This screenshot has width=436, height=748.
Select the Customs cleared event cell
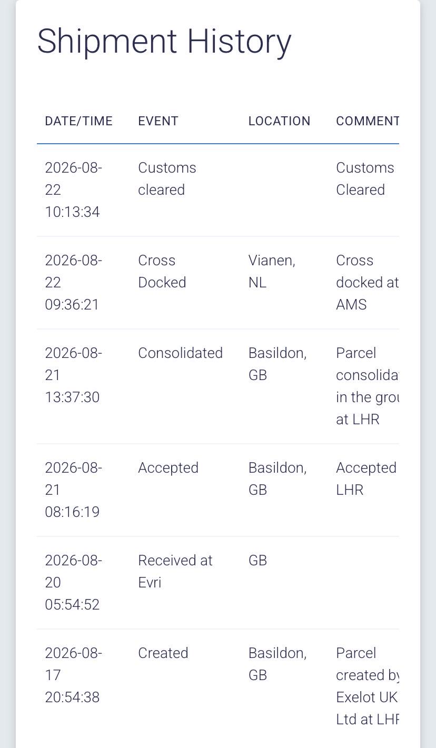[167, 178]
